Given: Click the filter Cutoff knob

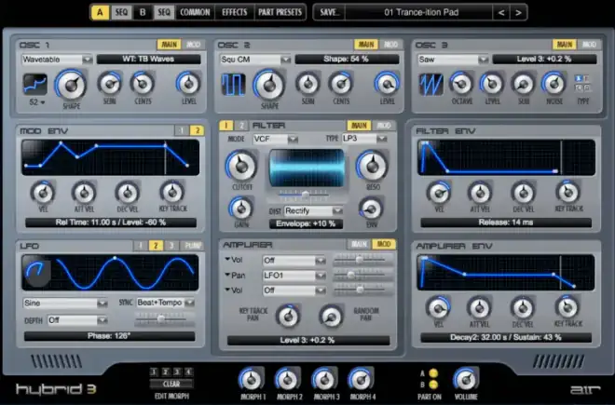Looking at the screenshot, I should click(x=239, y=167).
